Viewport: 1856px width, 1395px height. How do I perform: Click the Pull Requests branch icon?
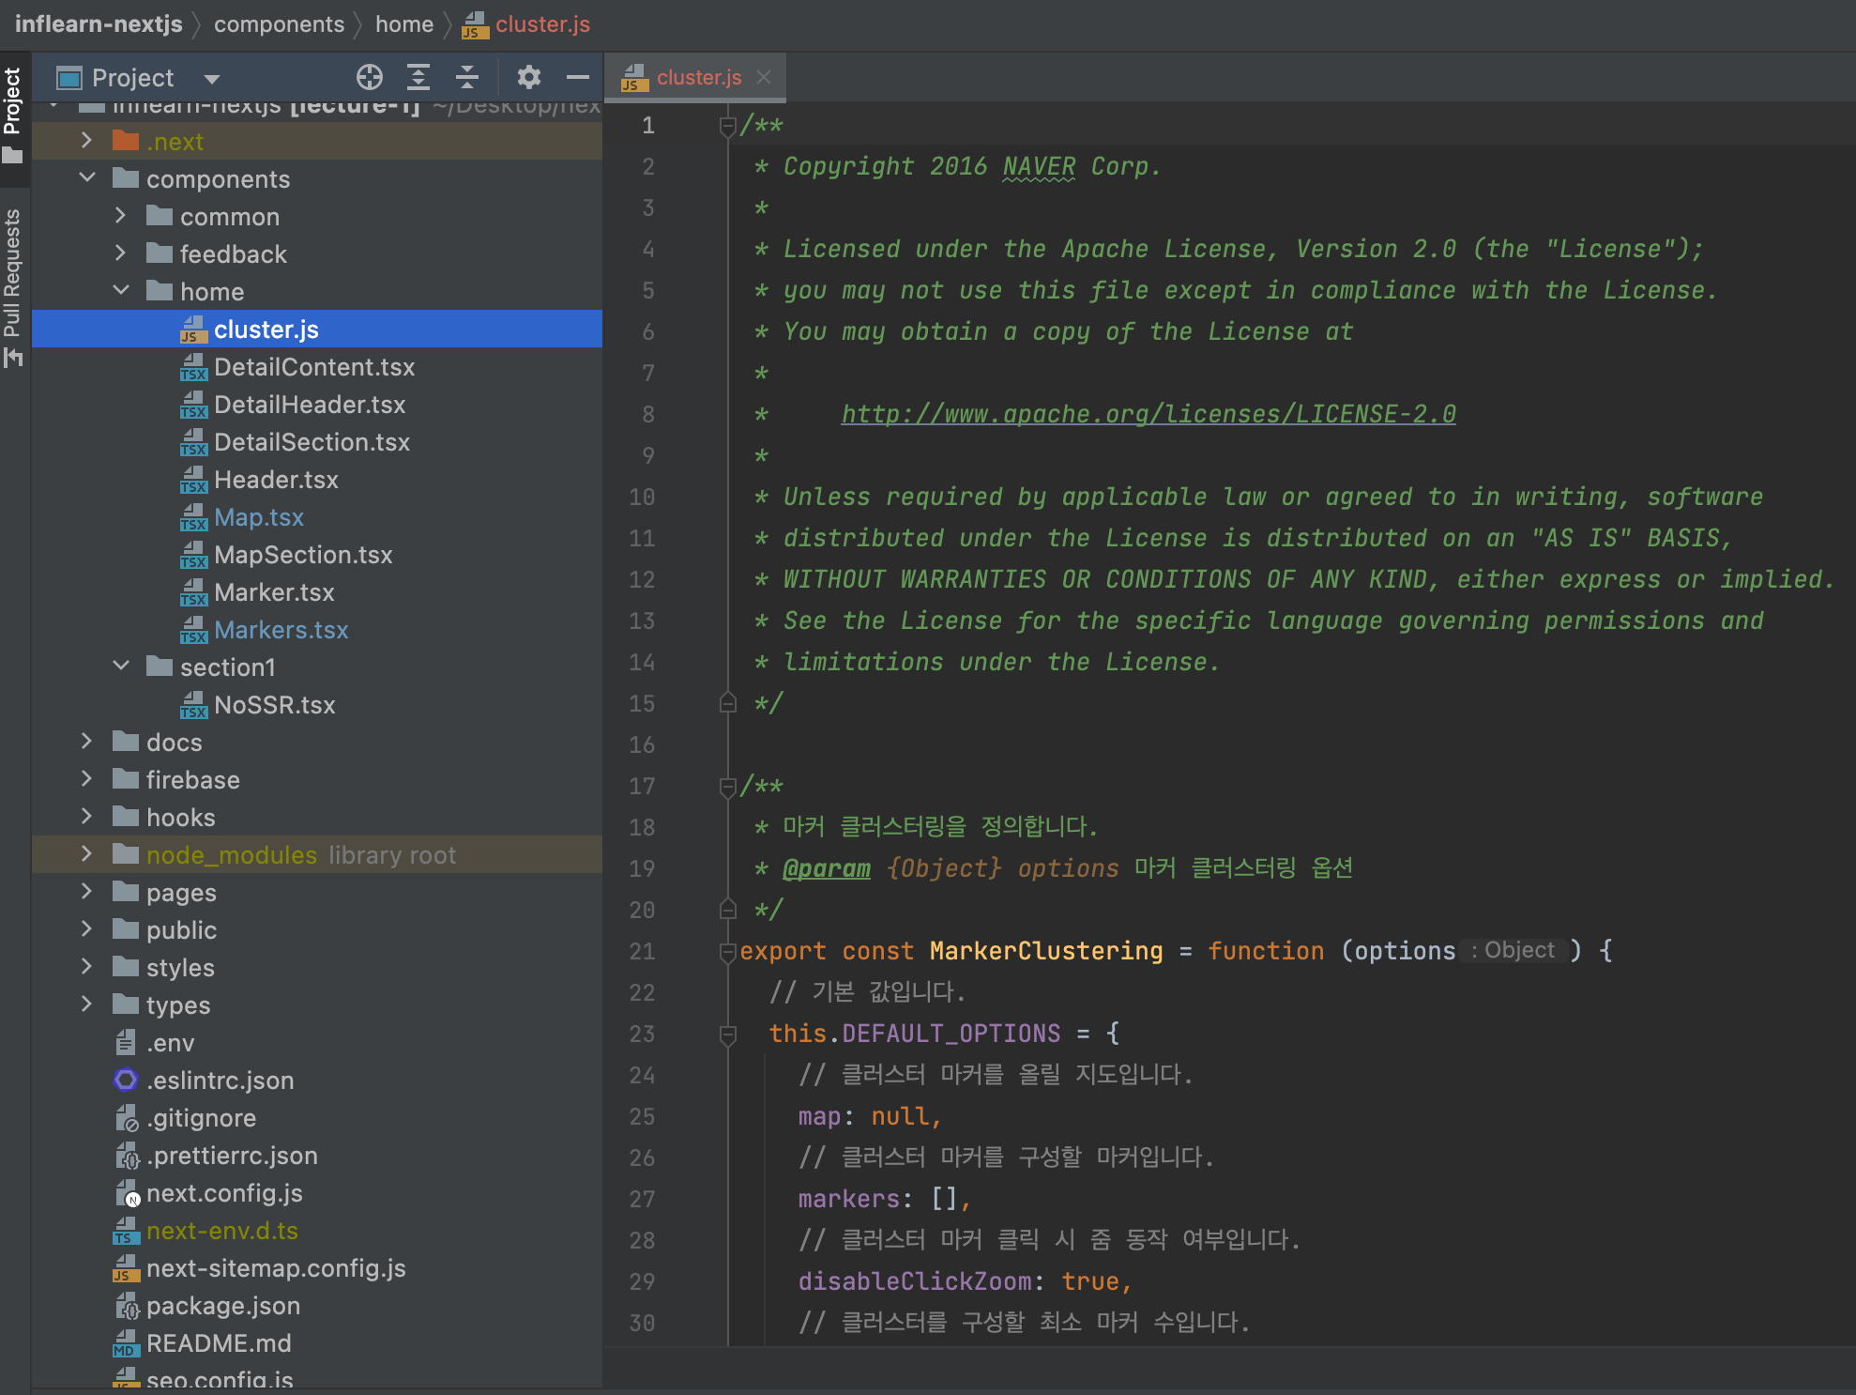pos(13,358)
